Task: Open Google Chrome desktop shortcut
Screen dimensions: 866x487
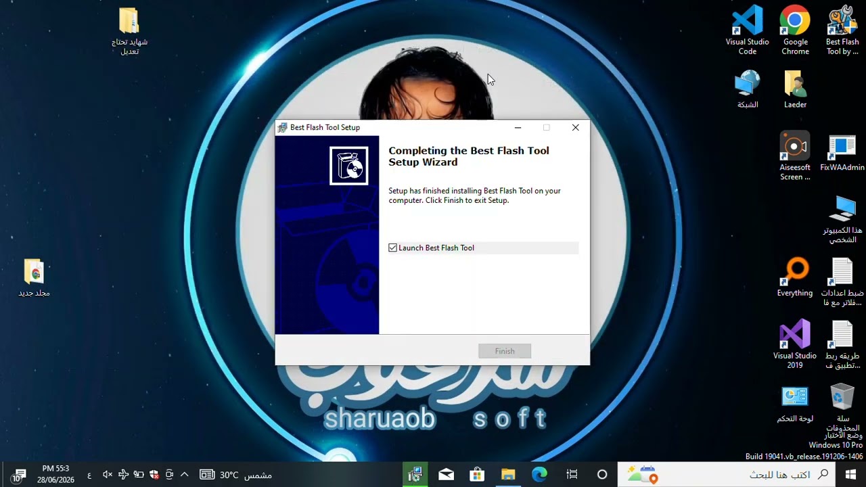Action: pos(795,30)
